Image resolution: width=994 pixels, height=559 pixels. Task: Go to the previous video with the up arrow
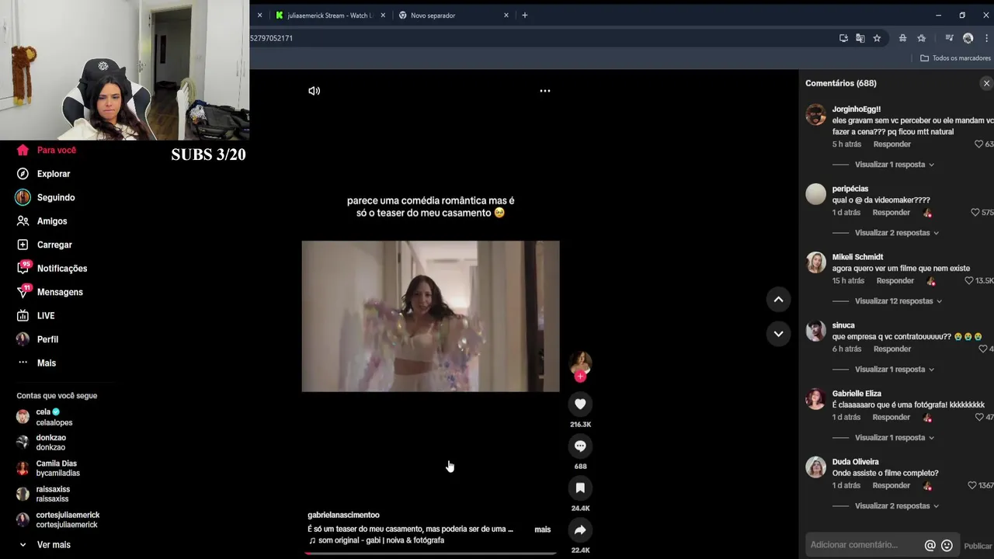click(x=778, y=299)
